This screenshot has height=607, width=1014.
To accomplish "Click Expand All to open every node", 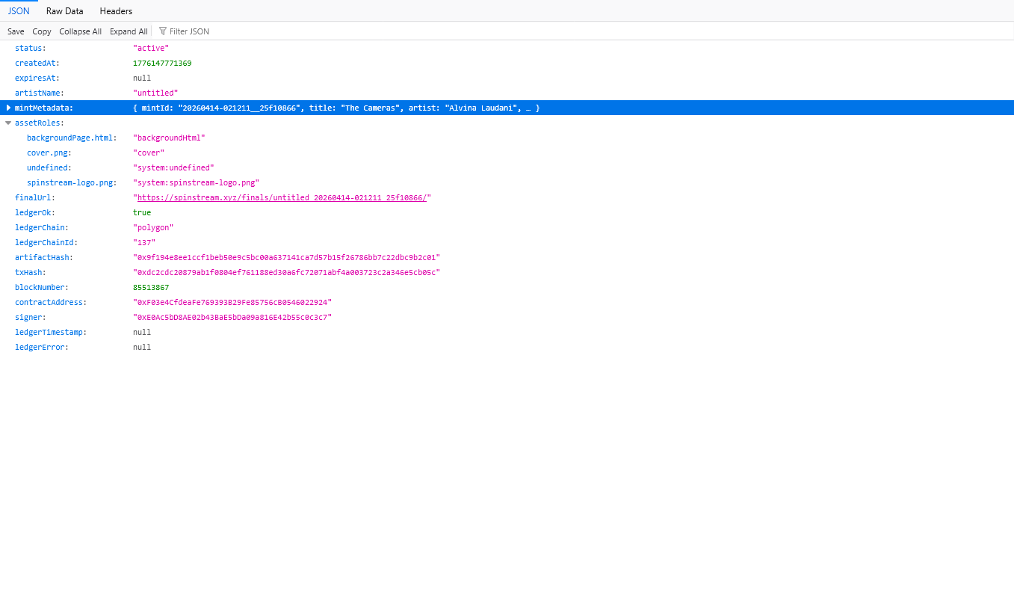I will tap(128, 31).
